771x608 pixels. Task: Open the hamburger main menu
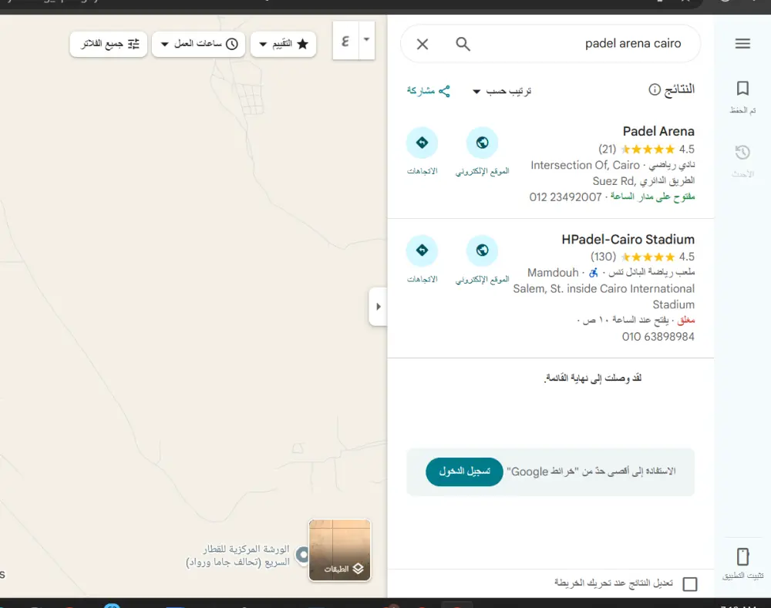click(x=742, y=43)
